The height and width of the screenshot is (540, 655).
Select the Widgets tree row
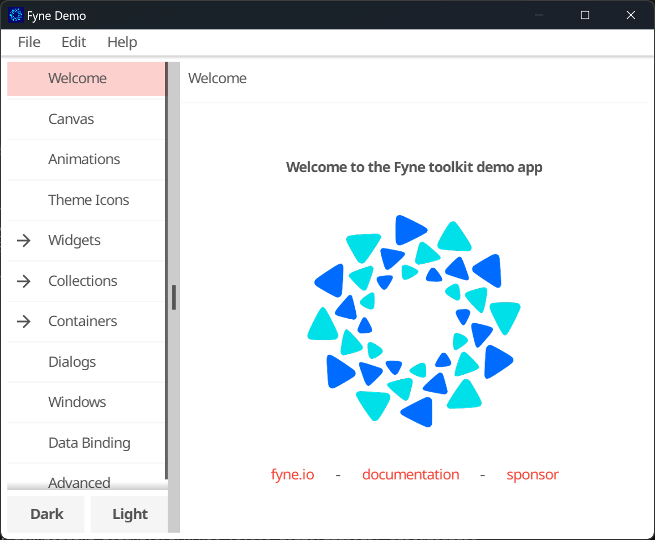[87, 241]
